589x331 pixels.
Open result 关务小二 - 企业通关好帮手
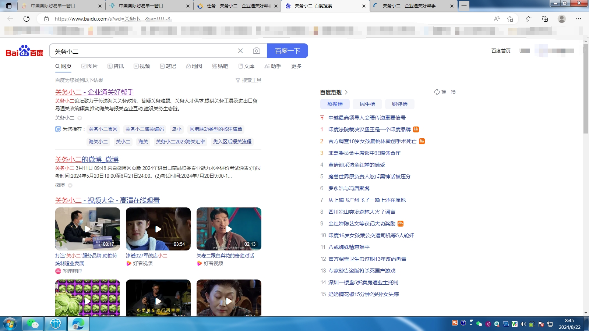point(95,92)
